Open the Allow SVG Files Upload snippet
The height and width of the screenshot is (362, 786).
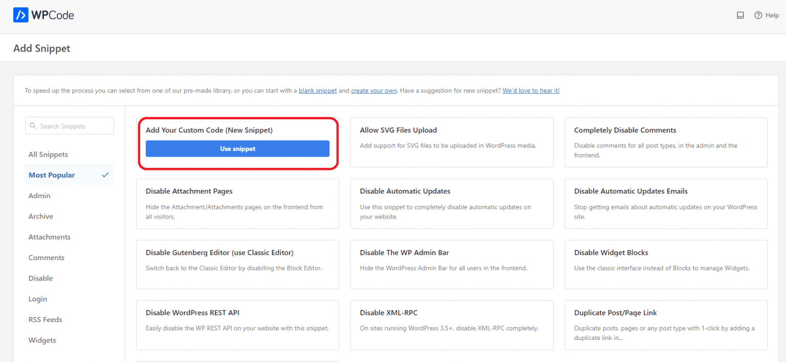click(451, 142)
